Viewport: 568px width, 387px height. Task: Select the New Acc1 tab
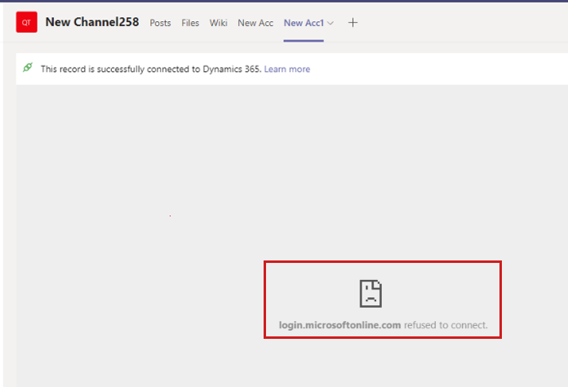(x=304, y=23)
